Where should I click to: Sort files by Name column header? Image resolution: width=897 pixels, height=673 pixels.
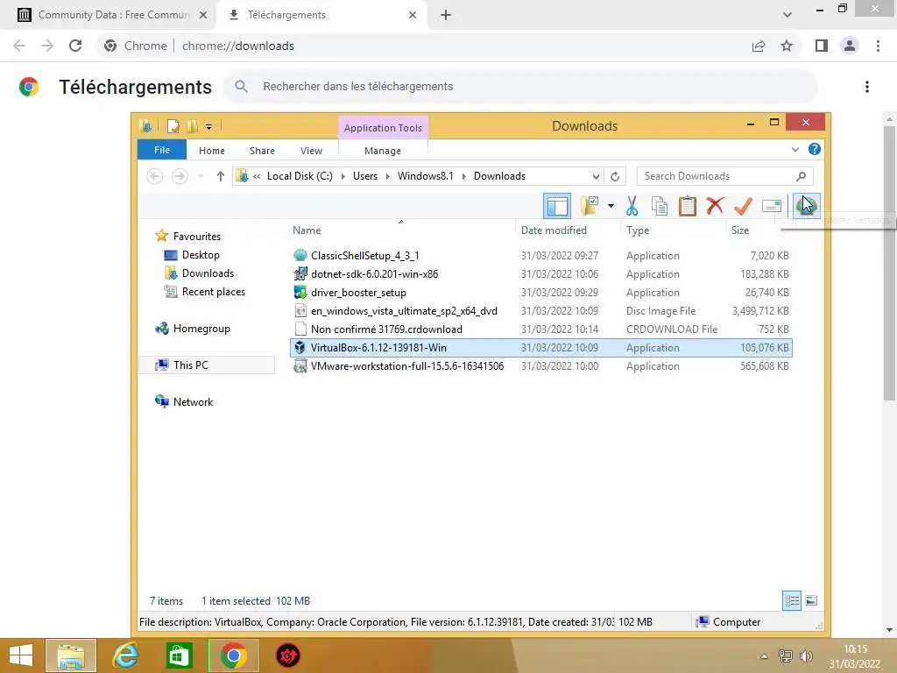tap(307, 230)
